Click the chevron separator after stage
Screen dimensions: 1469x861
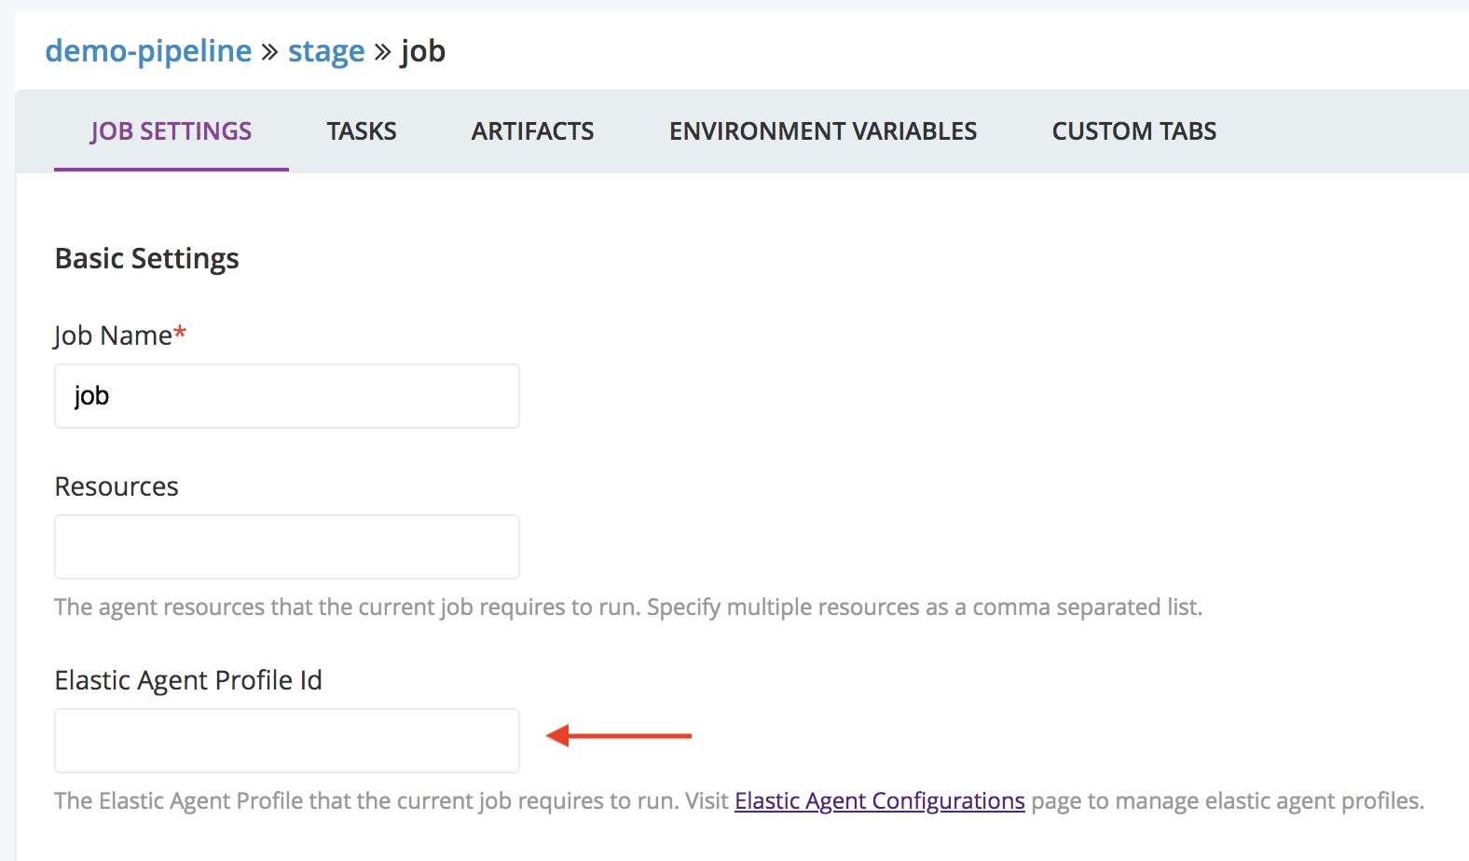point(382,52)
